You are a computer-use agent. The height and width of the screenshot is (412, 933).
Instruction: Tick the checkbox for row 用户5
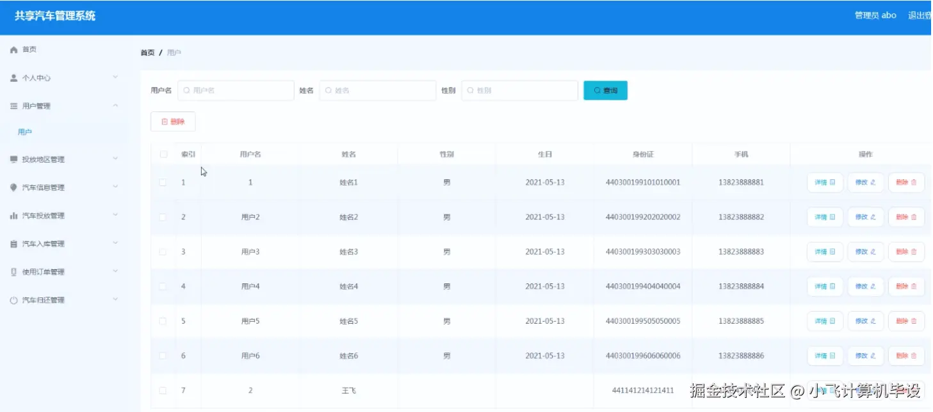163,321
